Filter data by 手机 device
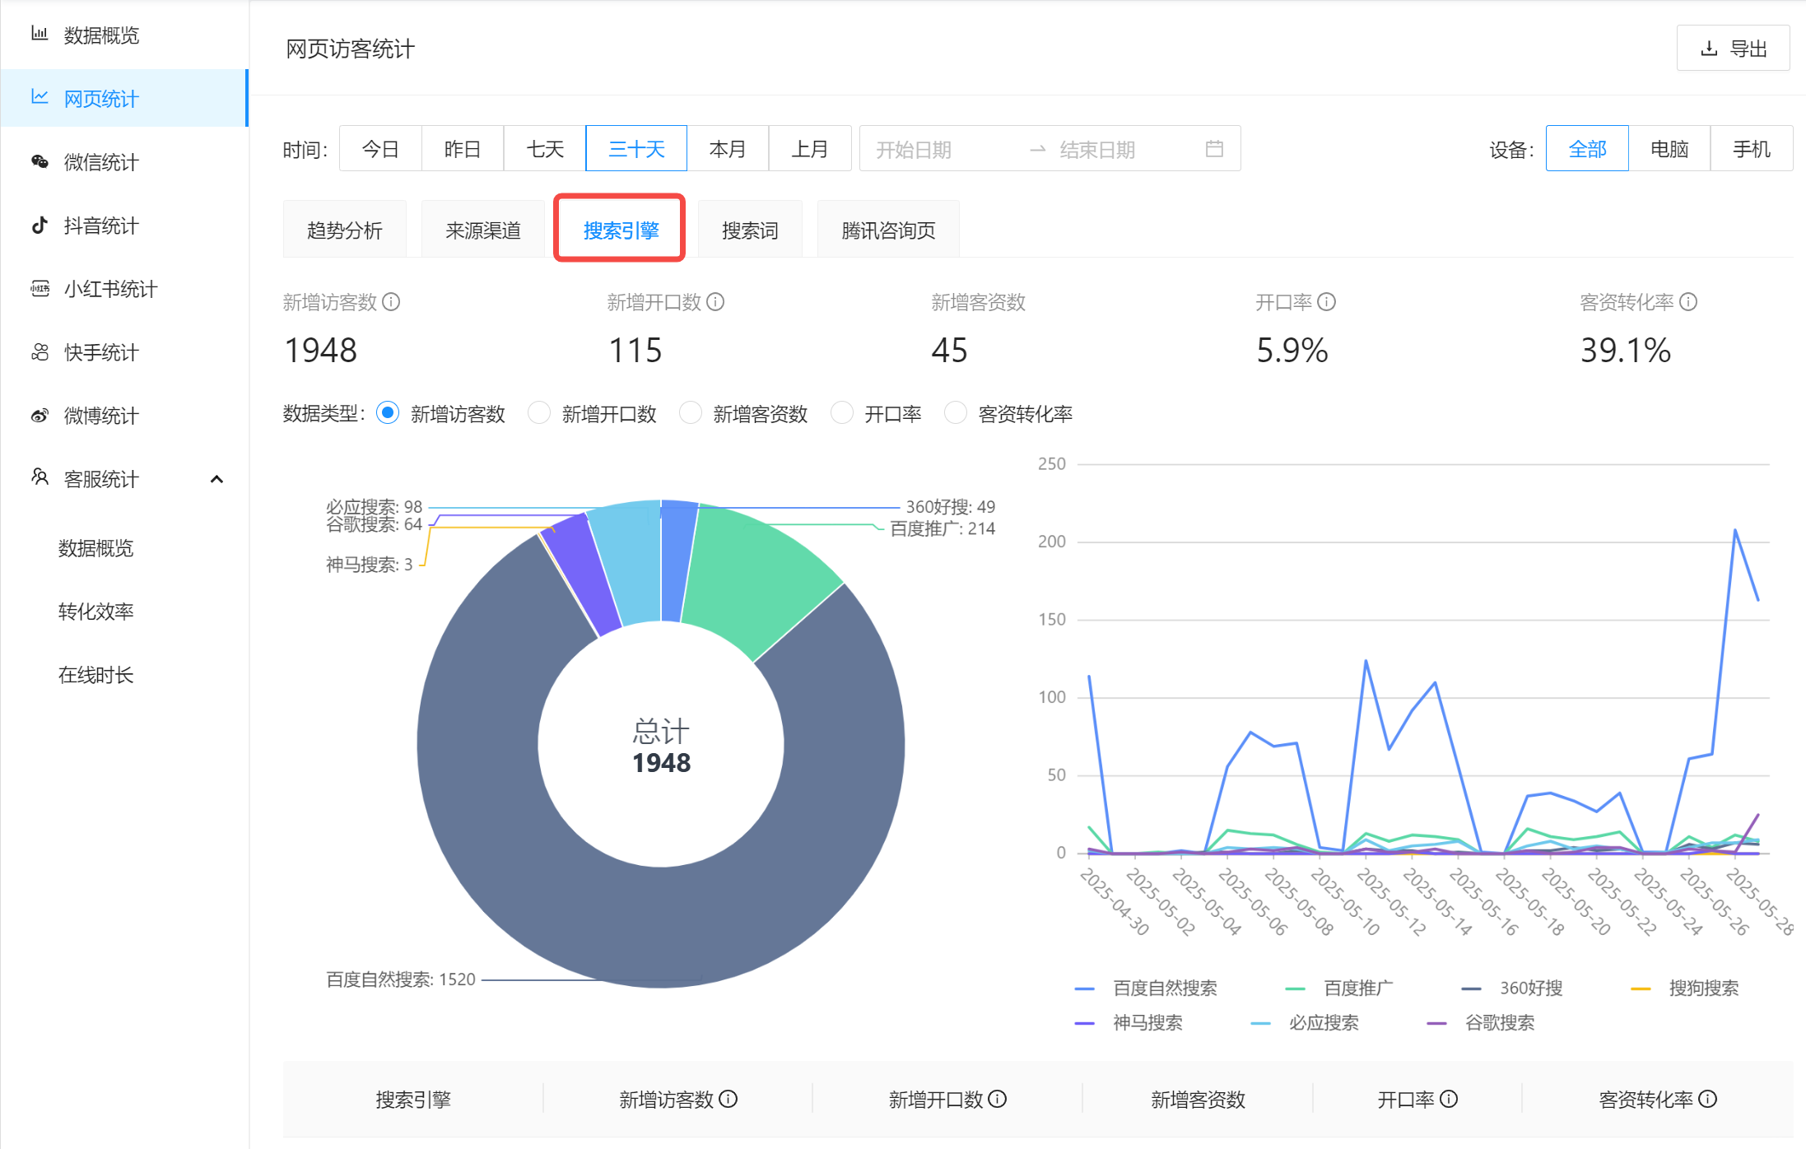This screenshot has width=1806, height=1149. [1751, 148]
